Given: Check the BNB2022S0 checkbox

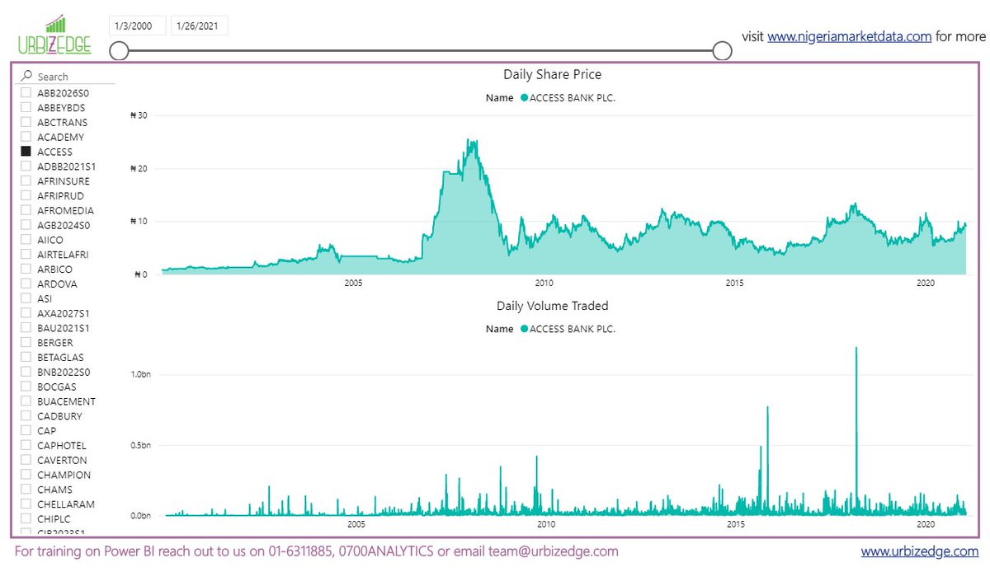Looking at the screenshot, I should coord(26,372).
